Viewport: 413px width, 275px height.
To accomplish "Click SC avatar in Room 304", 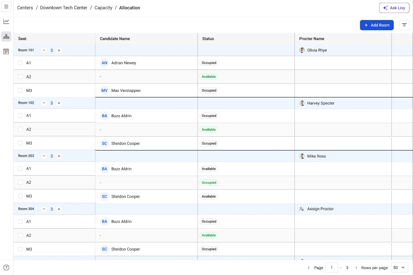I will [104, 249].
